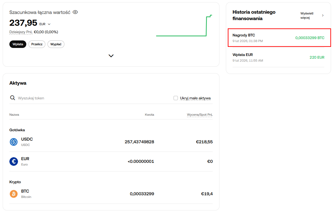Click the Wyszukaj token search field
Image resolution: width=334 pixels, height=214 pixels.
80,98
